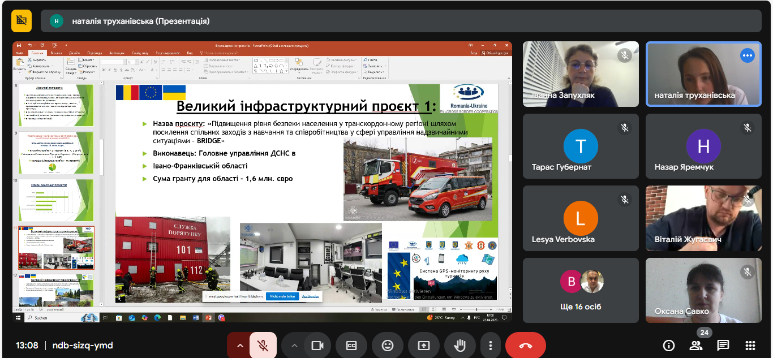This screenshot has height=358, width=773.
Task: Open PowerPoint Файл tab
Action: 20,53
